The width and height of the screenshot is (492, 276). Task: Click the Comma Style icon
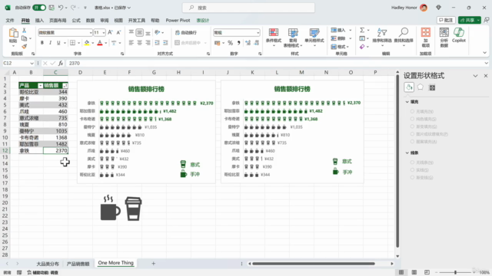point(239,43)
